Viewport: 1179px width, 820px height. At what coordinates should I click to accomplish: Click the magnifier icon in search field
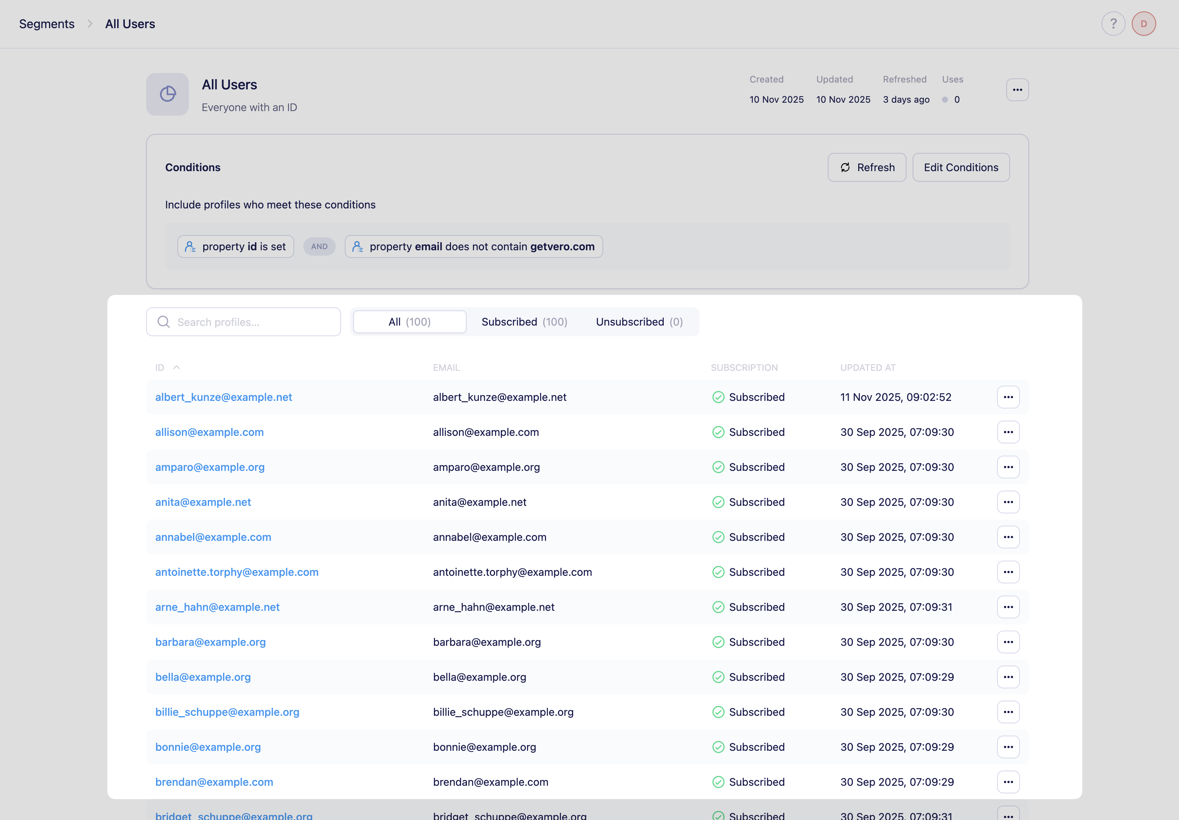163,322
